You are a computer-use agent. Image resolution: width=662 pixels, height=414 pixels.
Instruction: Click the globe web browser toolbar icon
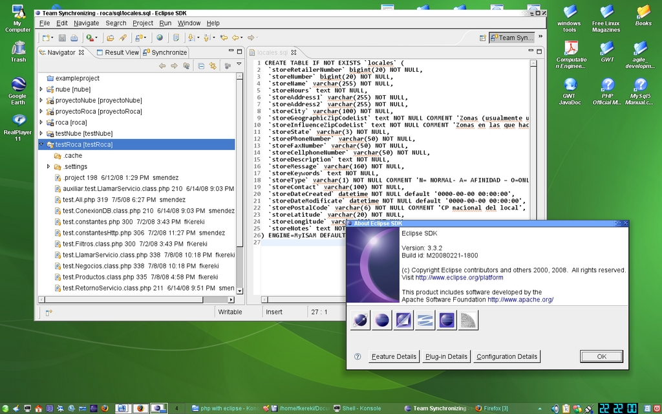coord(160,38)
